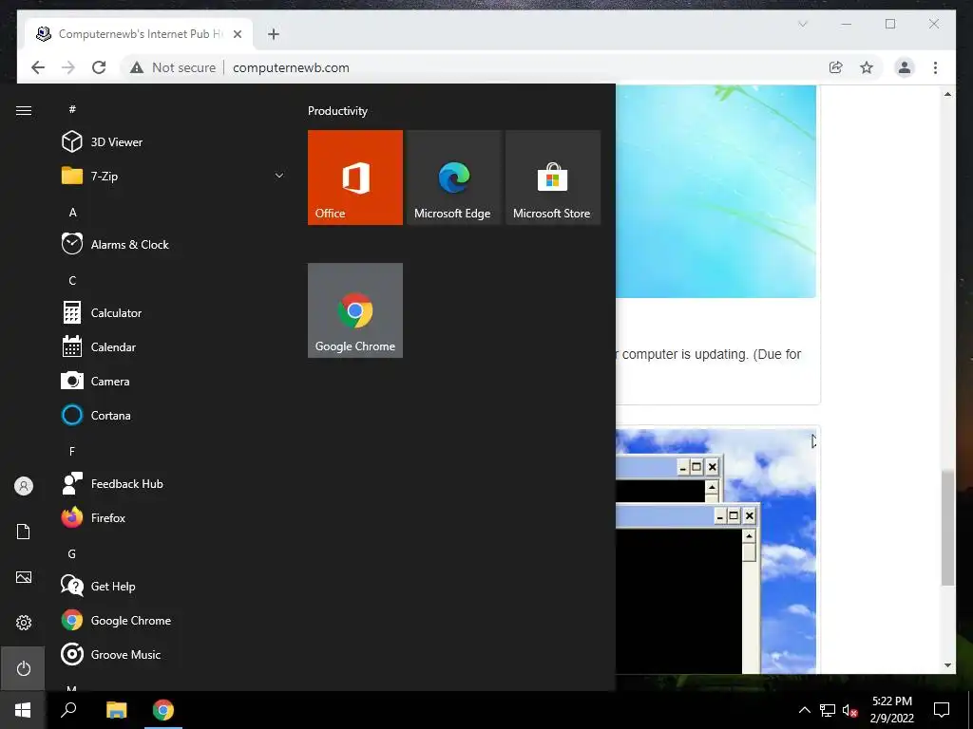Open the user account icon
The width and height of the screenshot is (973, 729).
[24, 486]
